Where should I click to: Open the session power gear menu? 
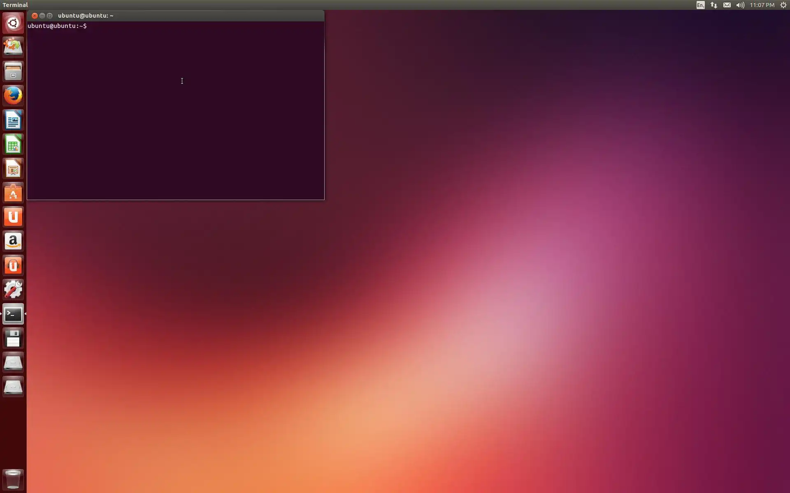(783, 5)
